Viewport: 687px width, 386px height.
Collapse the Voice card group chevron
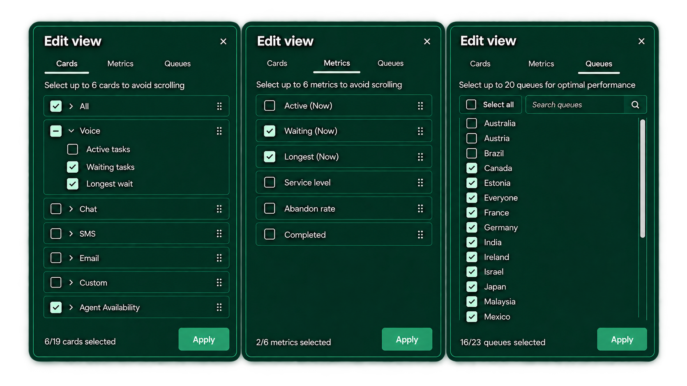[71, 131]
